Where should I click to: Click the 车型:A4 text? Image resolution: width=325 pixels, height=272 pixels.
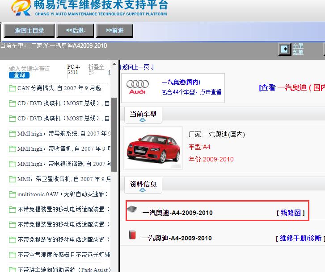(199, 147)
